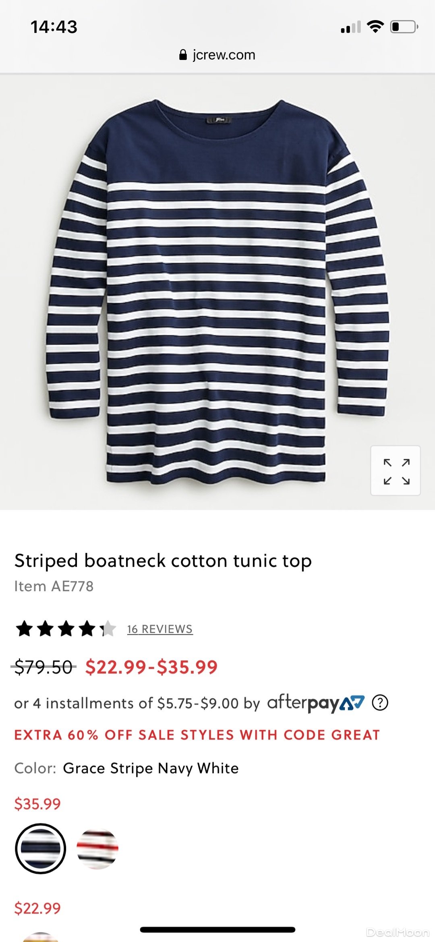This screenshot has width=435, height=942.
Task: Click the star rating icons
Action: point(66,629)
